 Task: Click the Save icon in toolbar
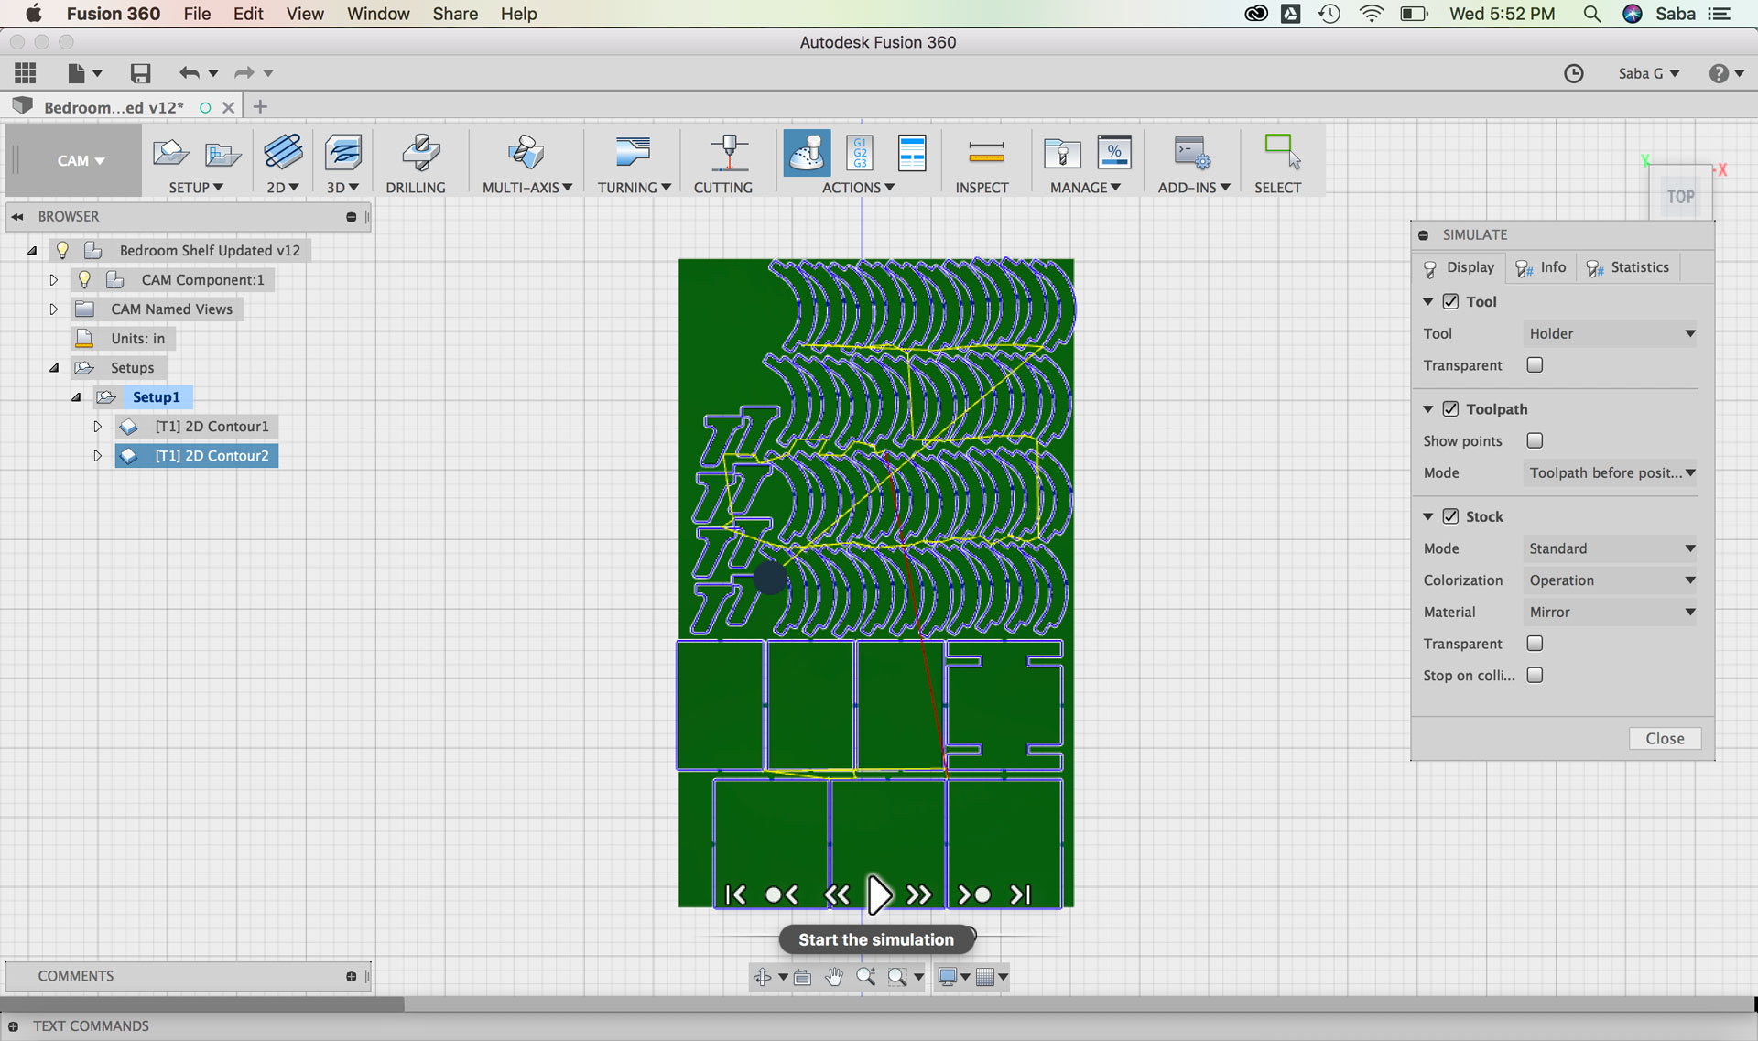pyautogui.click(x=140, y=73)
